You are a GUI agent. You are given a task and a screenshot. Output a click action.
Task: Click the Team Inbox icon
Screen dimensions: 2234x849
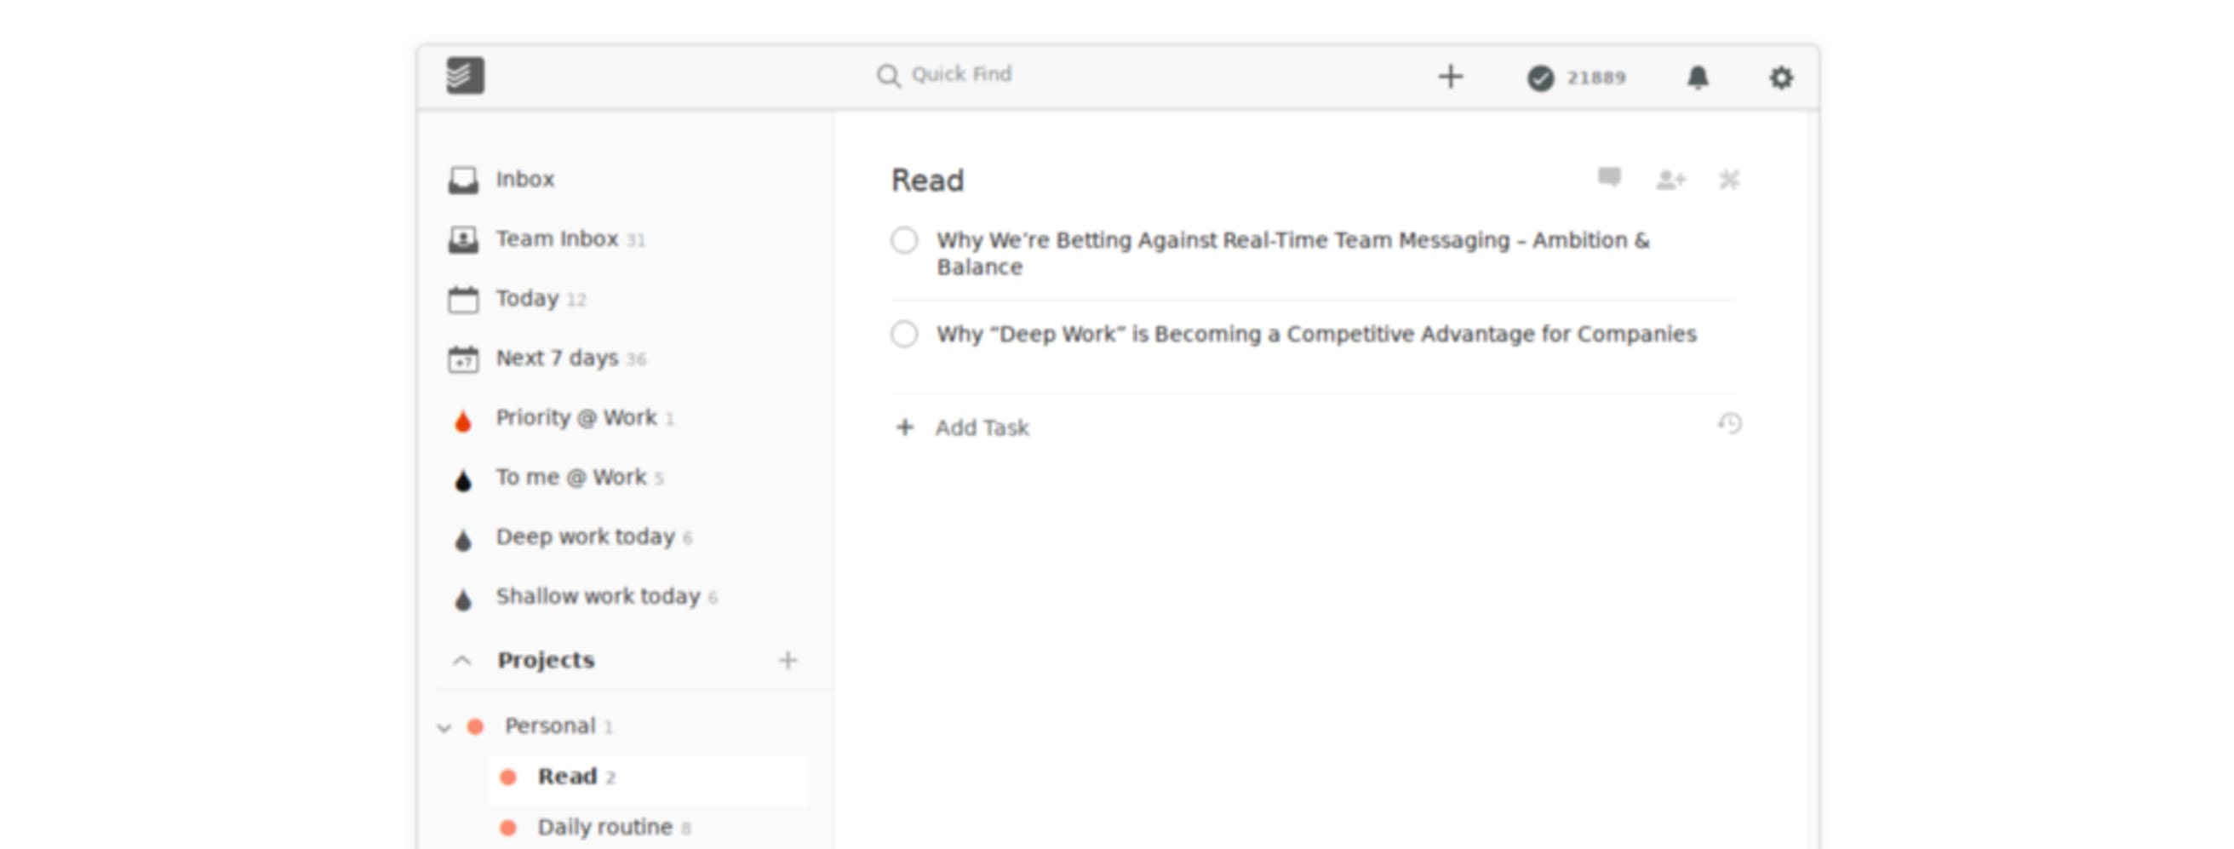tap(463, 239)
